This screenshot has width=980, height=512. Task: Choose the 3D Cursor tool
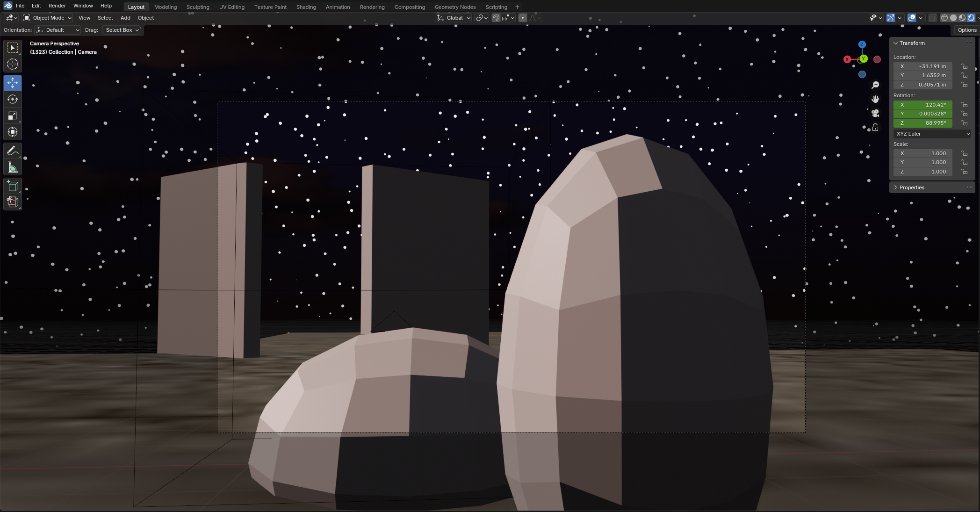[13, 64]
